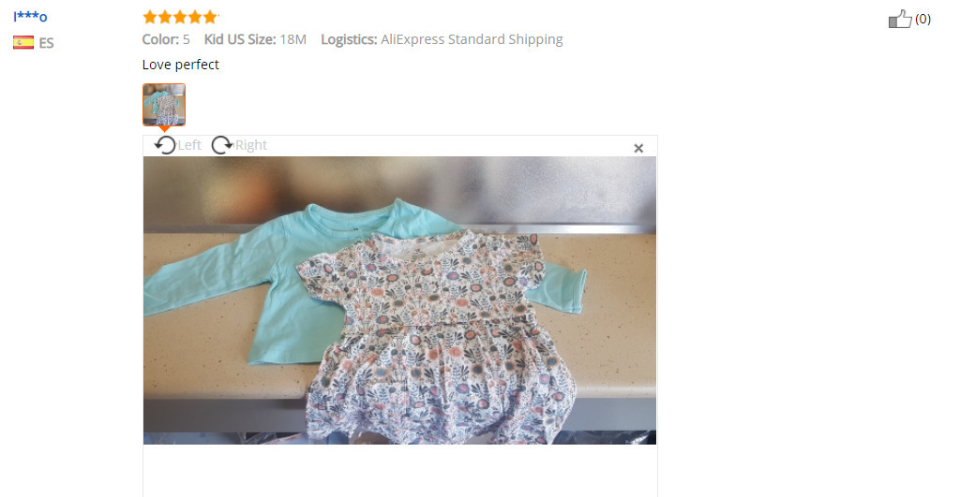Rotate the photo left with the counterclockwise icon
This screenshot has height=497, width=960.
click(165, 145)
